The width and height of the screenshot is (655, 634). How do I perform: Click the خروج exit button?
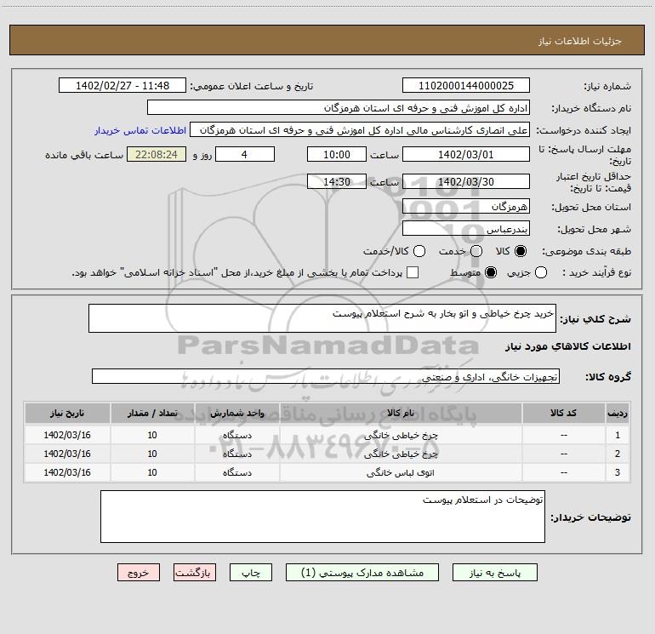coord(139,573)
